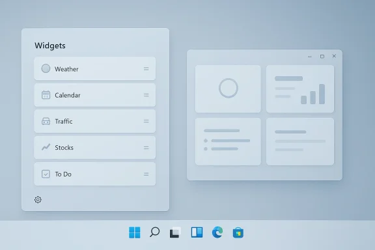Image resolution: width=375 pixels, height=250 pixels.
Task: Open the Windows Start menu
Action: coord(135,232)
